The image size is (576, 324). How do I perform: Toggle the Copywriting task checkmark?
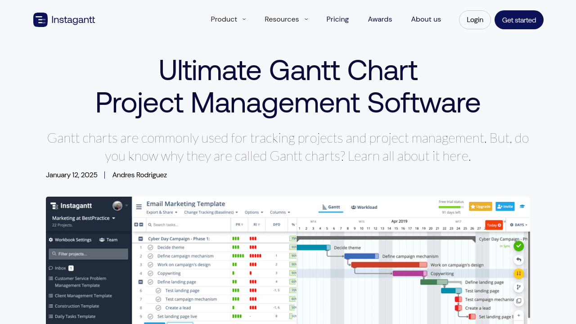tap(150, 273)
